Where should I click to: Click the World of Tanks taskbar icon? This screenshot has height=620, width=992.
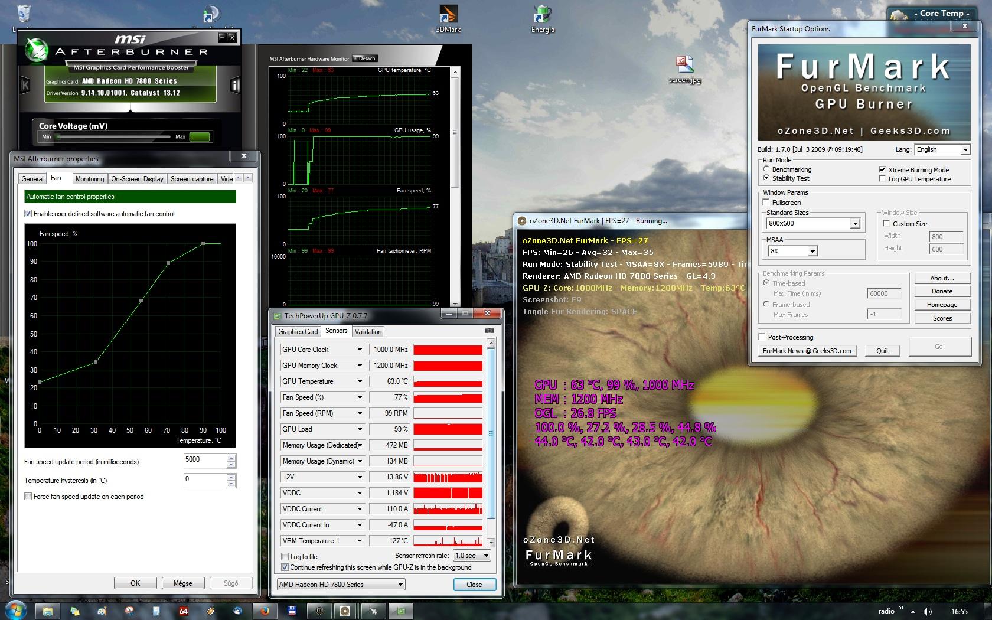point(319,611)
